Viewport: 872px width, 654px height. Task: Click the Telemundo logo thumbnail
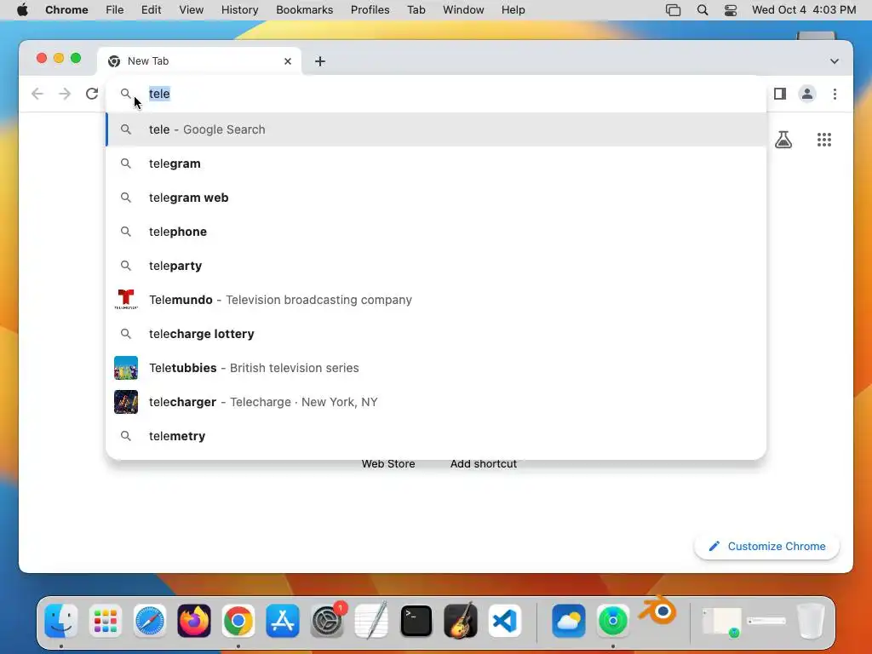(126, 299)
